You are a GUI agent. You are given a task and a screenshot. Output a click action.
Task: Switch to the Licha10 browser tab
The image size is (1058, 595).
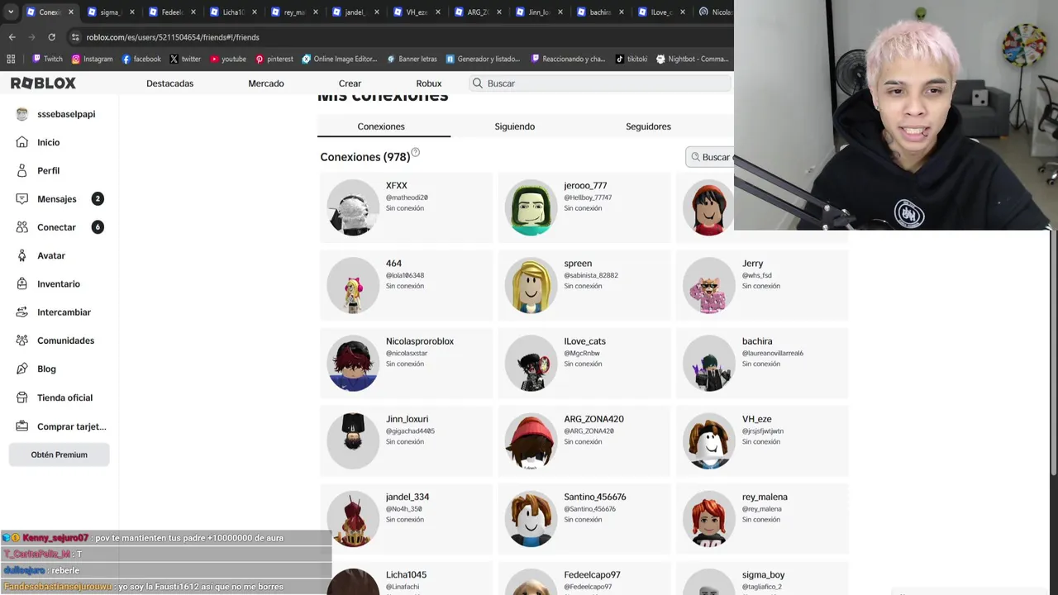pyautogui.click(x=231, y=12)
